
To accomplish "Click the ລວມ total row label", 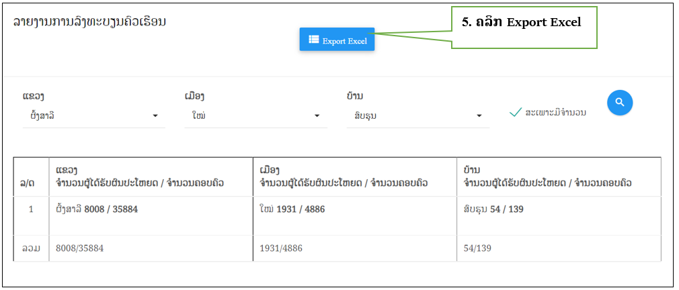I will [31, 248].
